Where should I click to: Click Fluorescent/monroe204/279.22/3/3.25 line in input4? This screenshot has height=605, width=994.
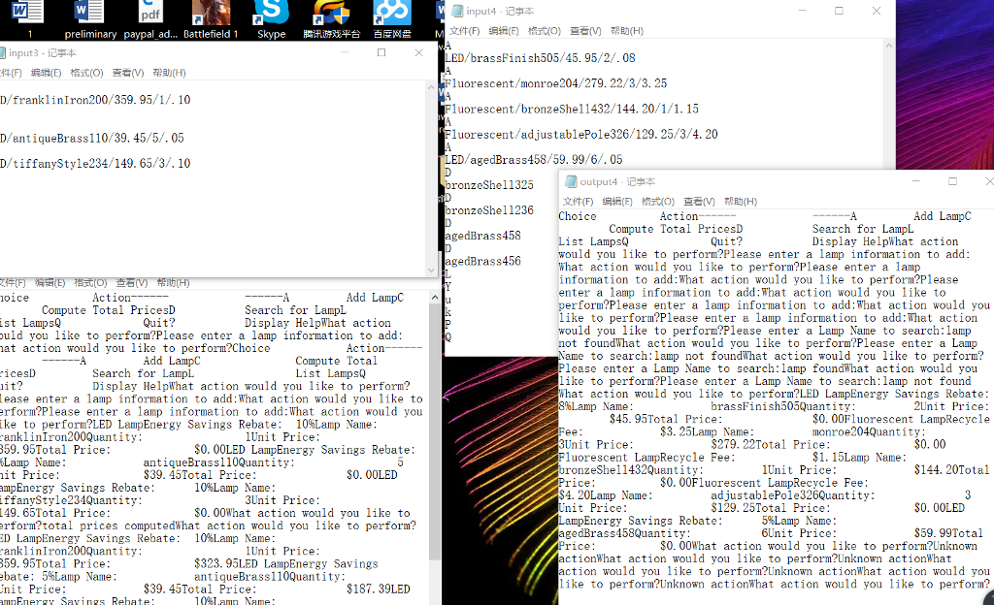[x=556, y=83]
